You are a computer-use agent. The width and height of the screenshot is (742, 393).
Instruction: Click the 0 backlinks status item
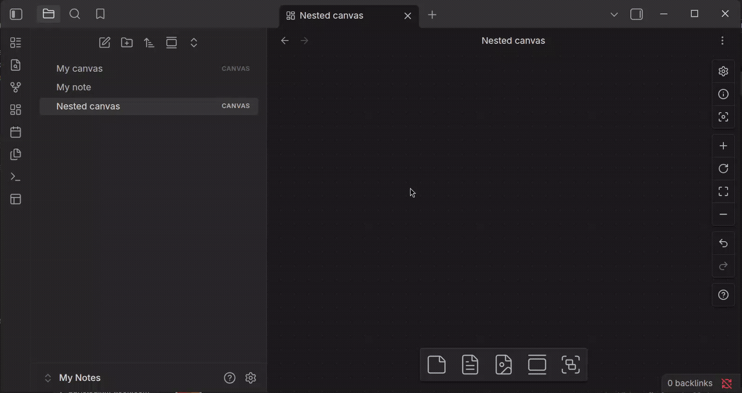tap(690, 383)
